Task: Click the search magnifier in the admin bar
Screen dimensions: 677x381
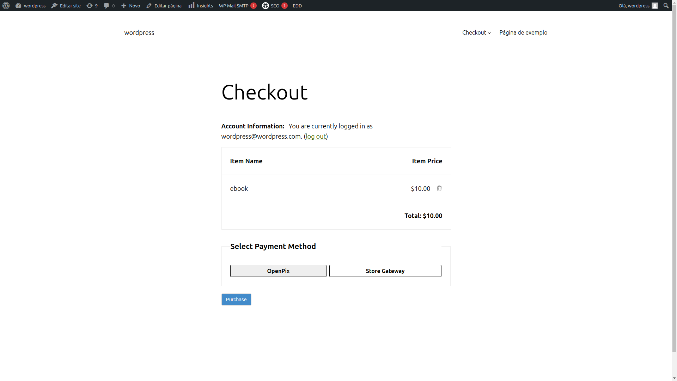Action: [666, 6]
